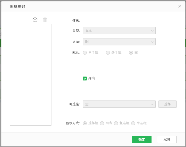This screenshot has width=186, height=147.
Task: Confirm with the green 确定 button
Action: click(142, 139)
